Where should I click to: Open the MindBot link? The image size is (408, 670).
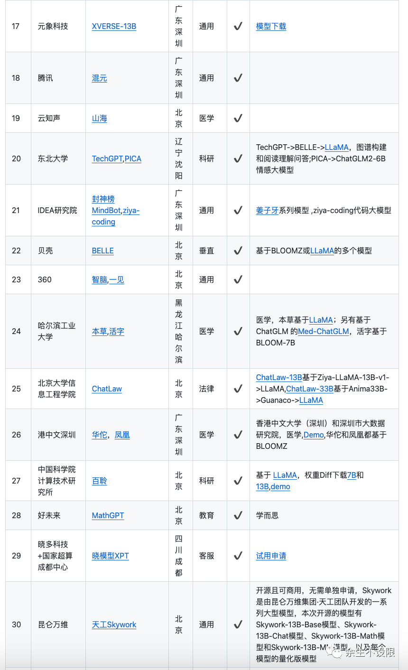106,210
